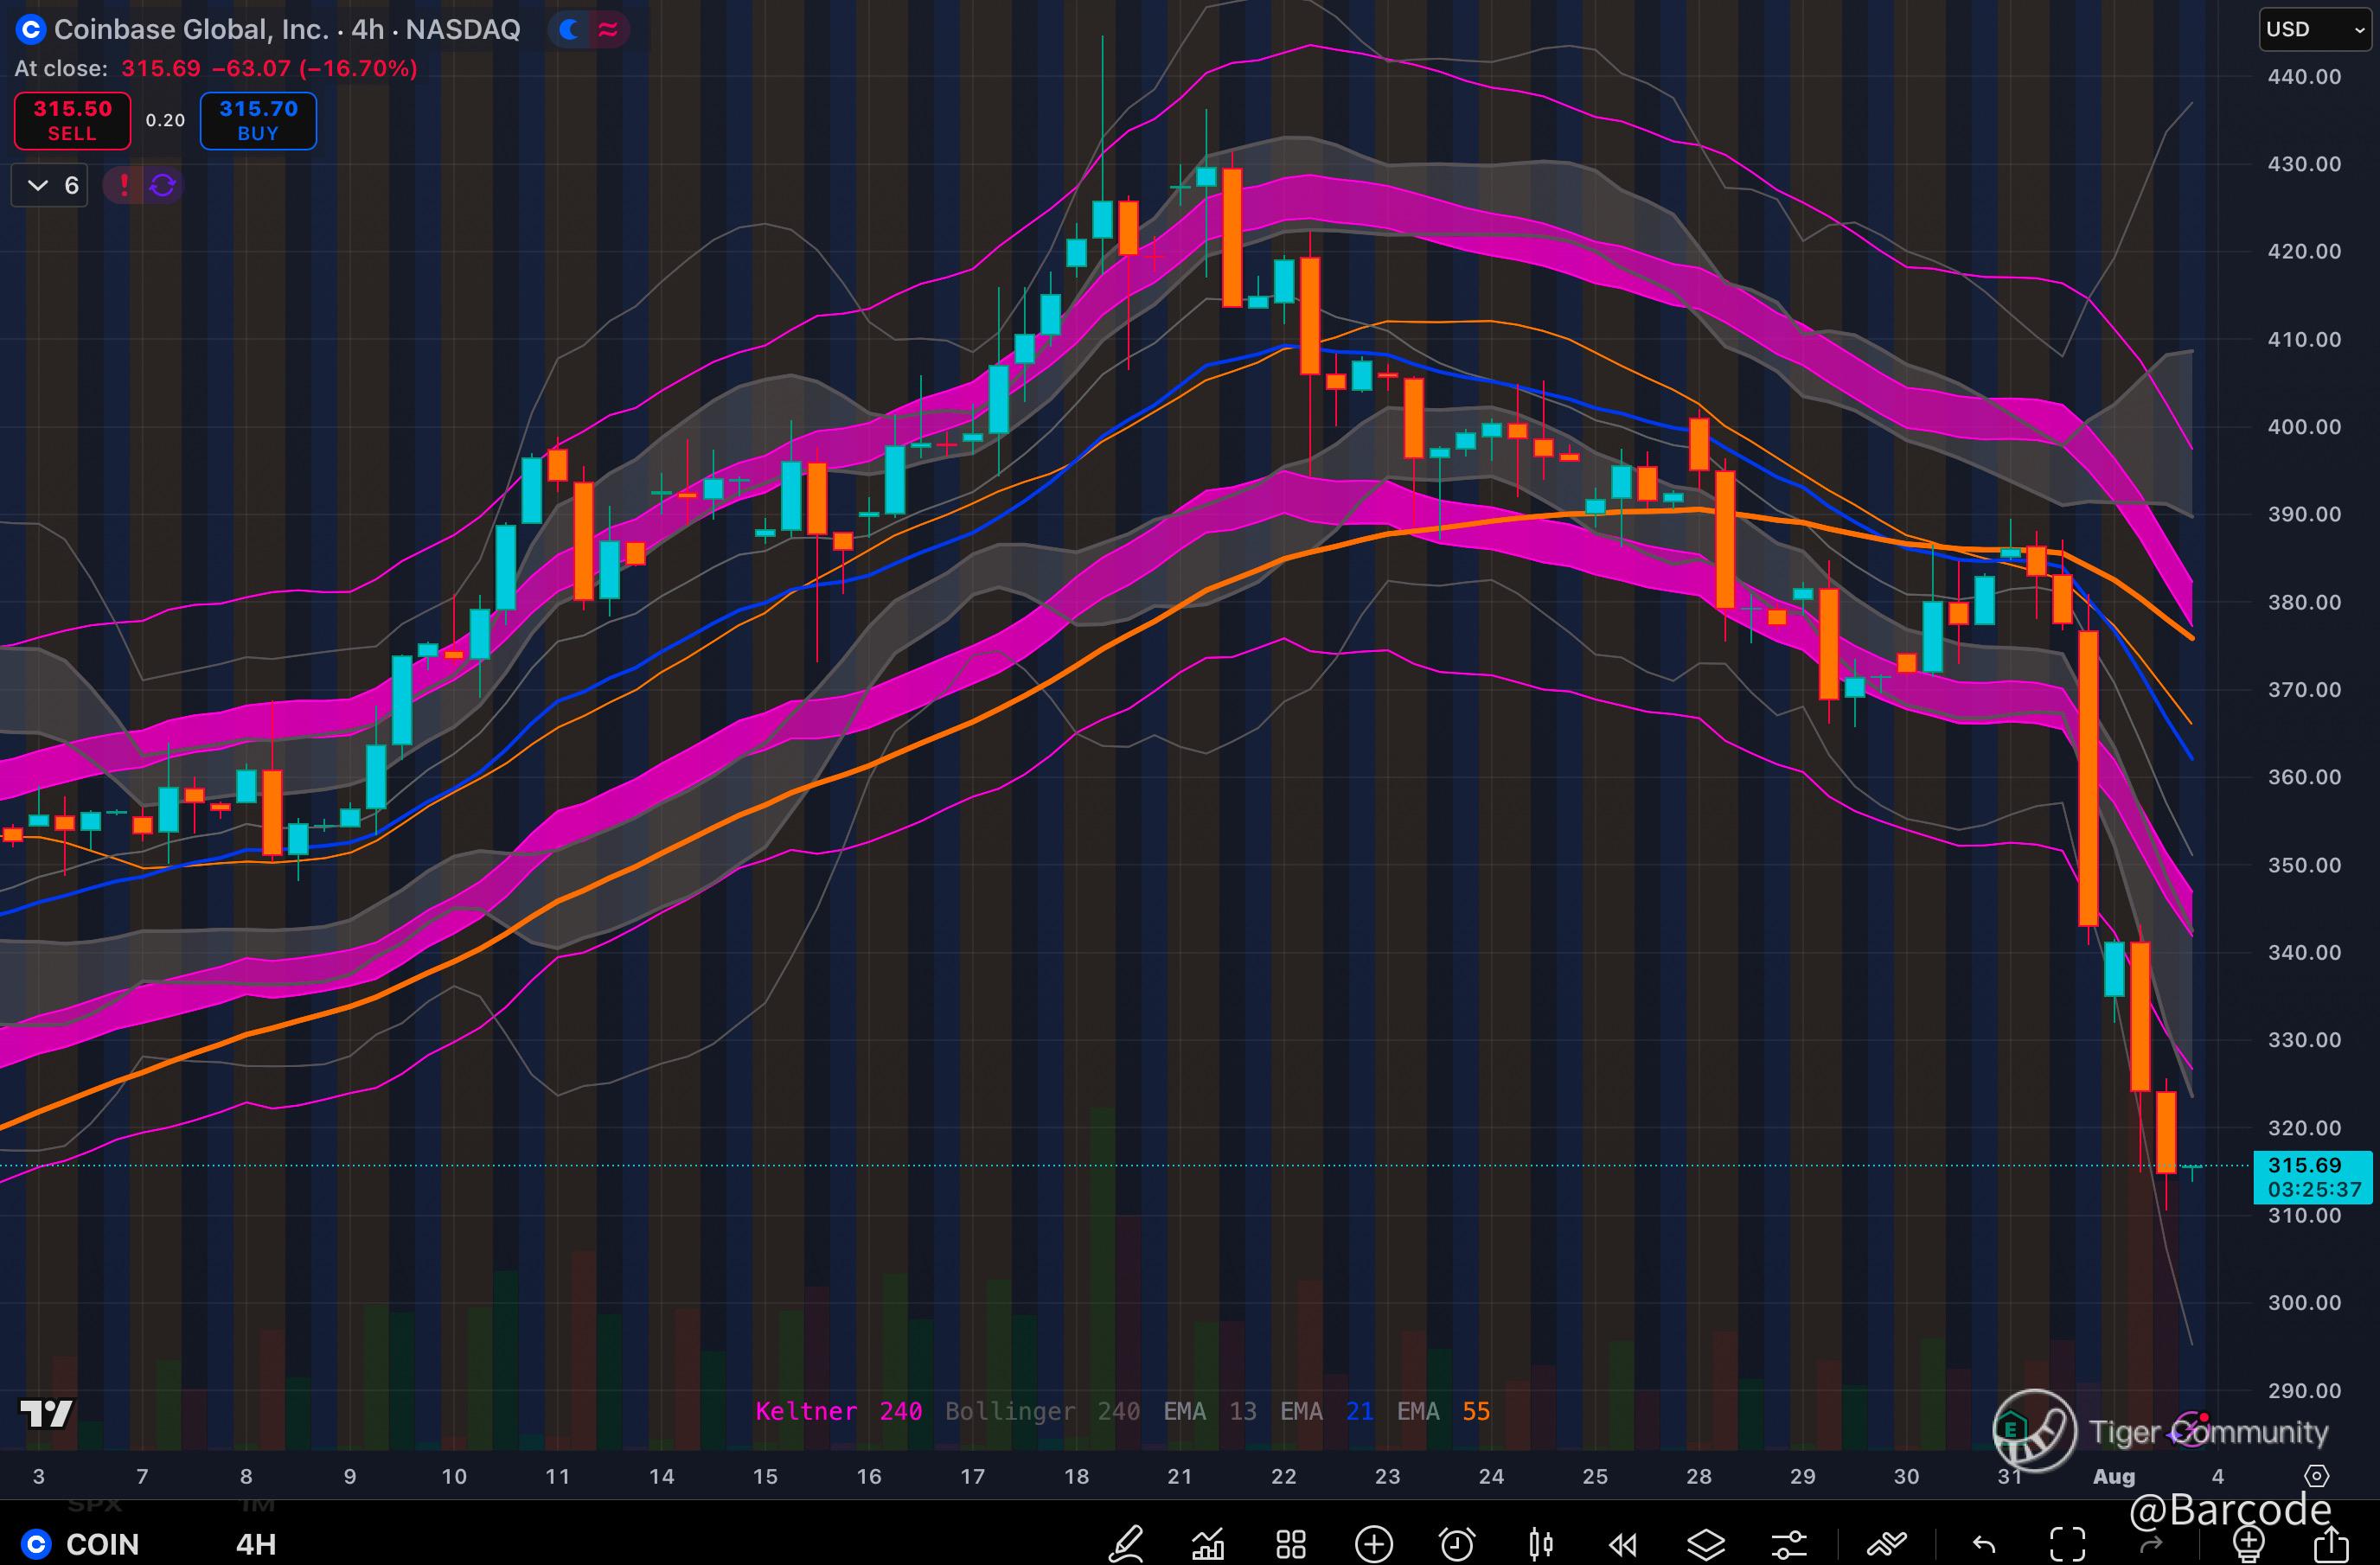
Task: Start bar replay rewind icon
Action: [x=1623, y=1544]
